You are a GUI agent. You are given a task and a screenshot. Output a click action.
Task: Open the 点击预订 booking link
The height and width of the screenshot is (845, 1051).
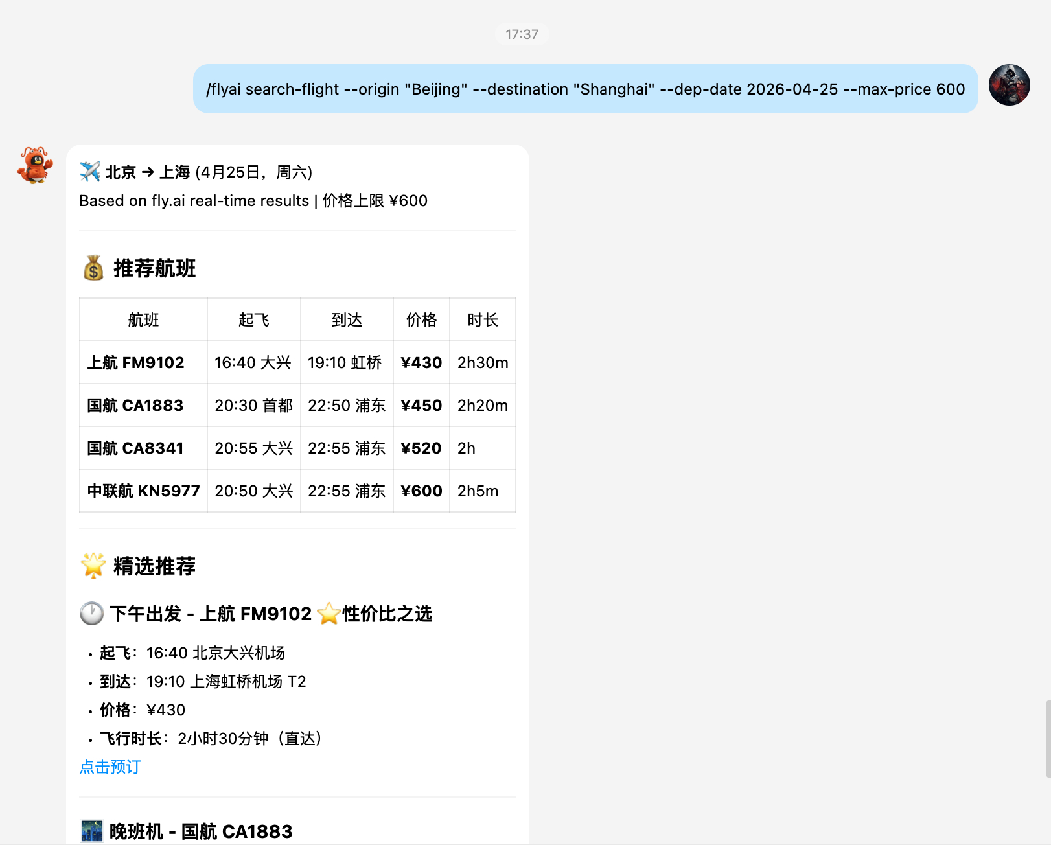(110, 767)
